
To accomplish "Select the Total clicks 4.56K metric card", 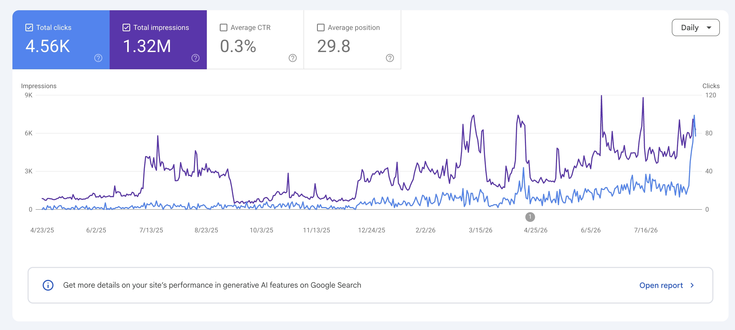I will coord(61,40).
